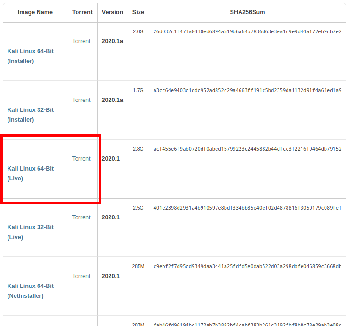Select checksum starting with 26d032c1f473
Viewport: 349px width, 326px height.
(247, 31)
